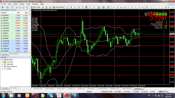Show the Terminal panel icon

[24, 7]
